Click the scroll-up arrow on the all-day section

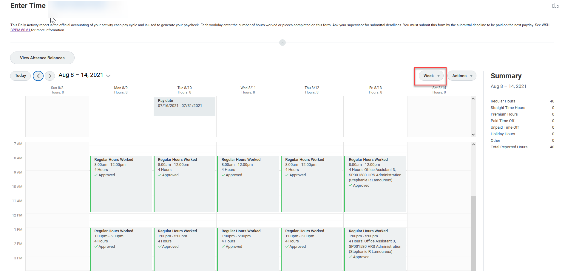[x=473, y=98]
